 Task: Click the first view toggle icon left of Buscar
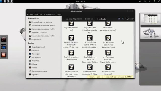point(119,19)
